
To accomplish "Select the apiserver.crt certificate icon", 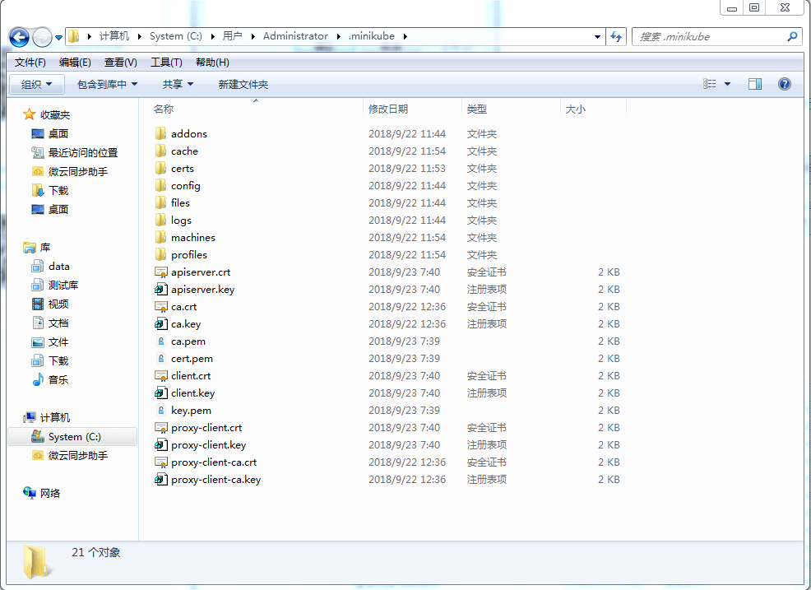I will (x=161, y=272).
